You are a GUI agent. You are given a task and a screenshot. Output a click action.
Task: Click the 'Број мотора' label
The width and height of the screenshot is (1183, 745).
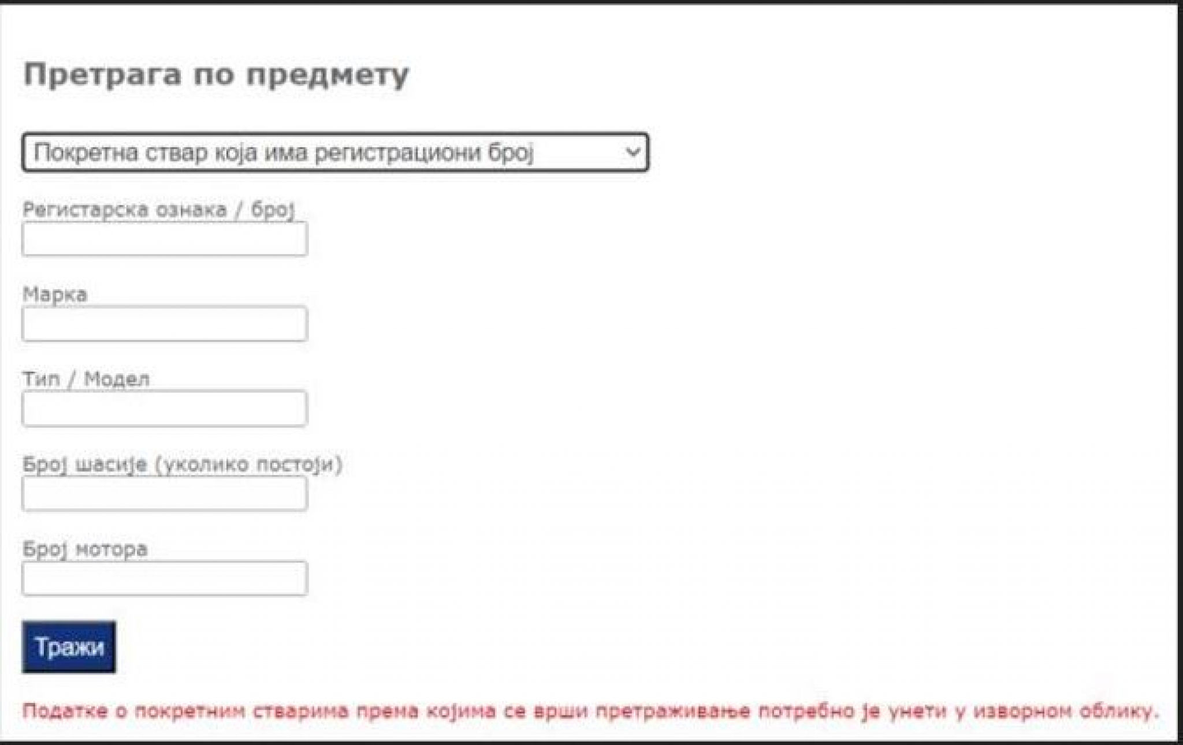tap(85, 549)
